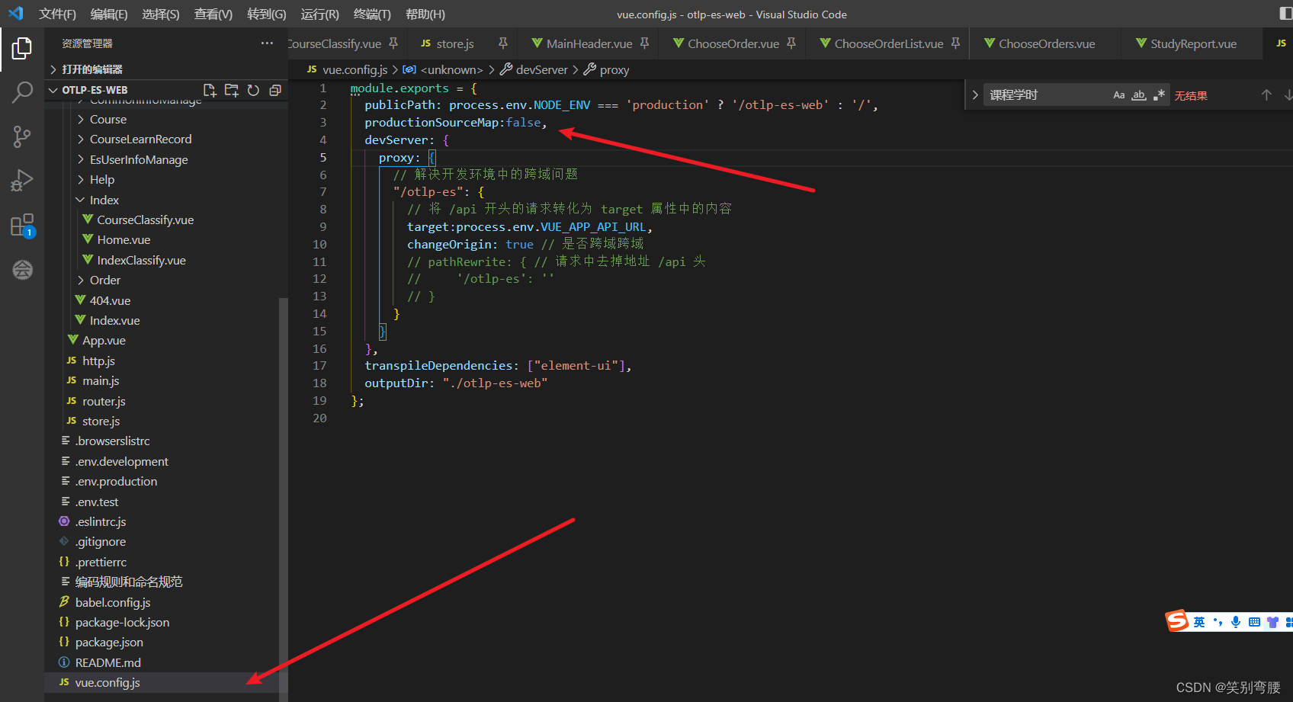
Task: Click New File icon in explorer header
Action: coord(210,90)
